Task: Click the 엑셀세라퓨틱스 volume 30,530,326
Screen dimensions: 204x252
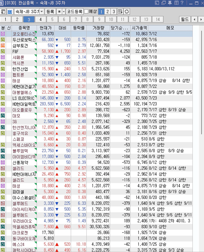Action: pyautogui.click(x=99, y=227)
